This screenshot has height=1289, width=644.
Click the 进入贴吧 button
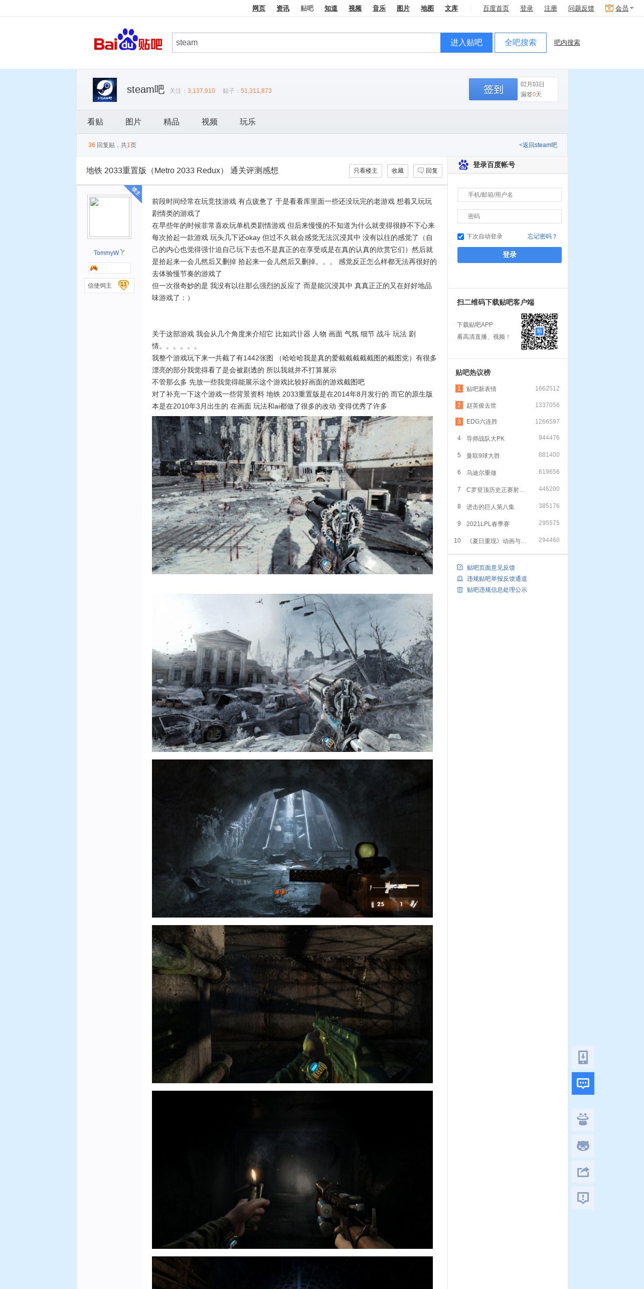click(466, 43)
